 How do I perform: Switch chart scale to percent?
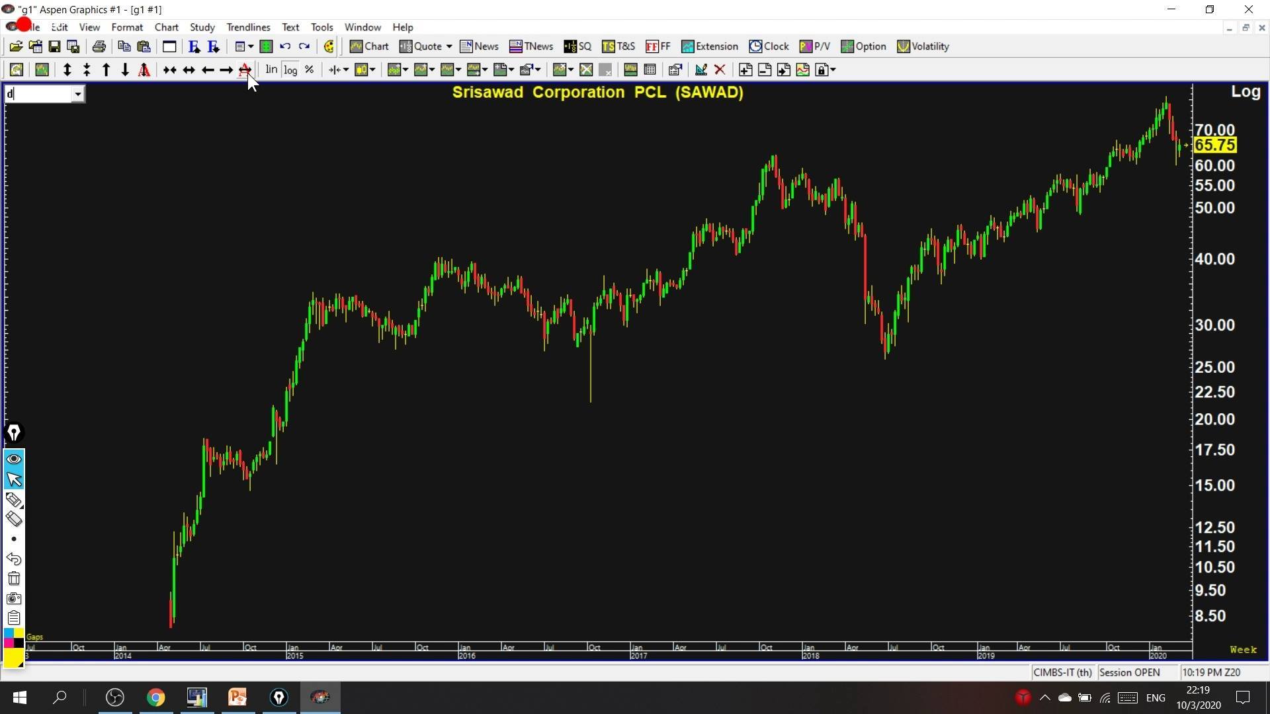click(309, 70)
